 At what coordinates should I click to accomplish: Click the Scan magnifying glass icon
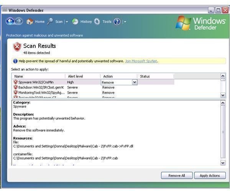pyautogui.click(x=50, y=21)
